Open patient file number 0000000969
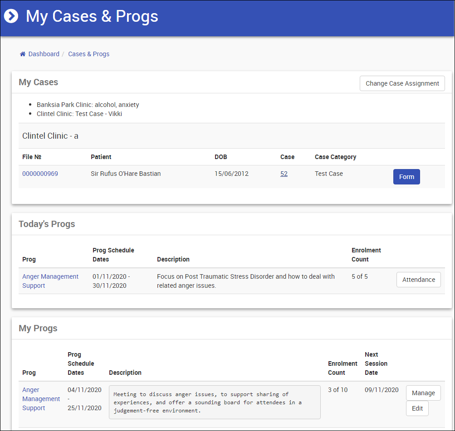This screenshot has width=455, height=431. click(x=40, y=174)
